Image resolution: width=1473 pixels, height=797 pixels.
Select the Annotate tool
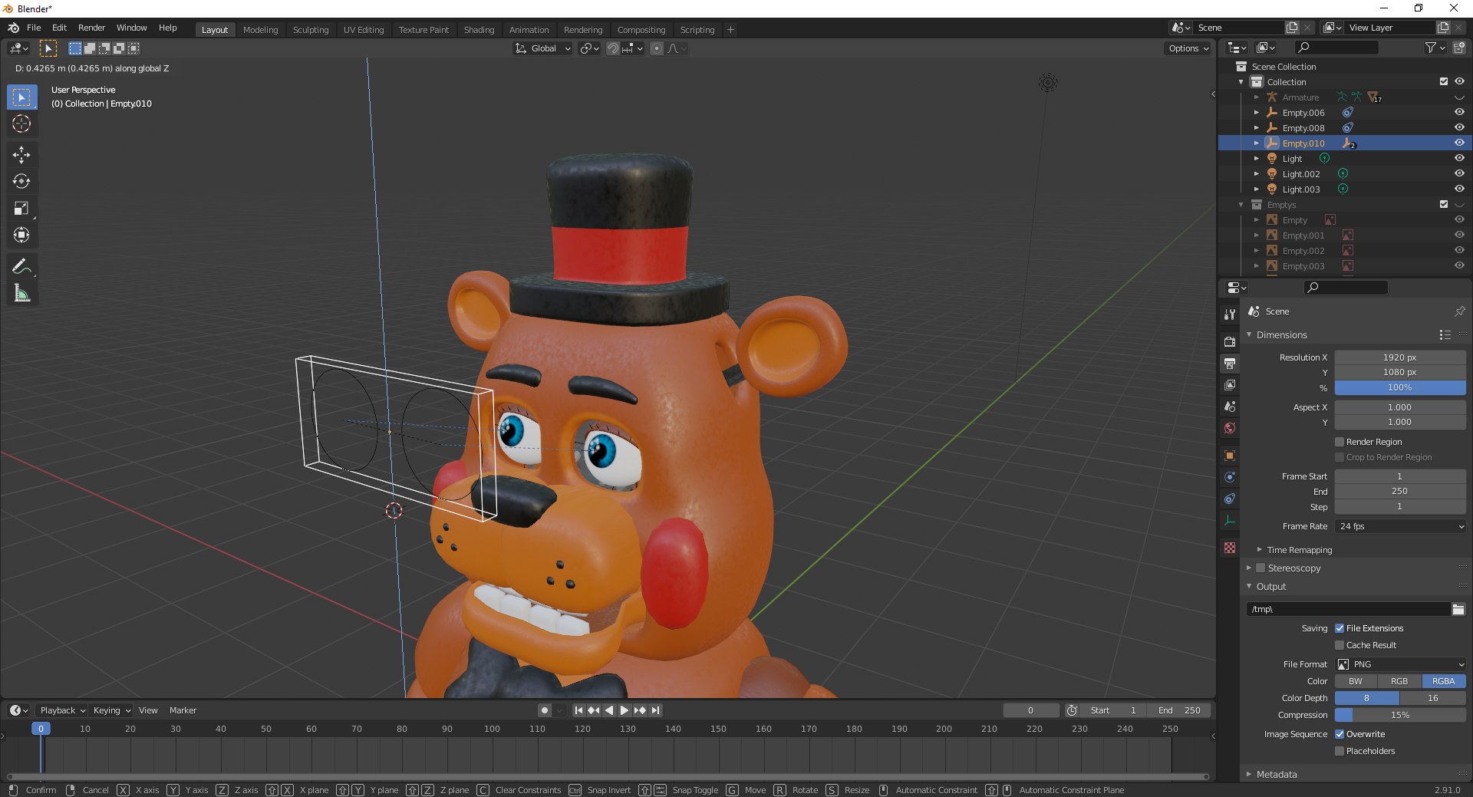(x=21, y=267)
